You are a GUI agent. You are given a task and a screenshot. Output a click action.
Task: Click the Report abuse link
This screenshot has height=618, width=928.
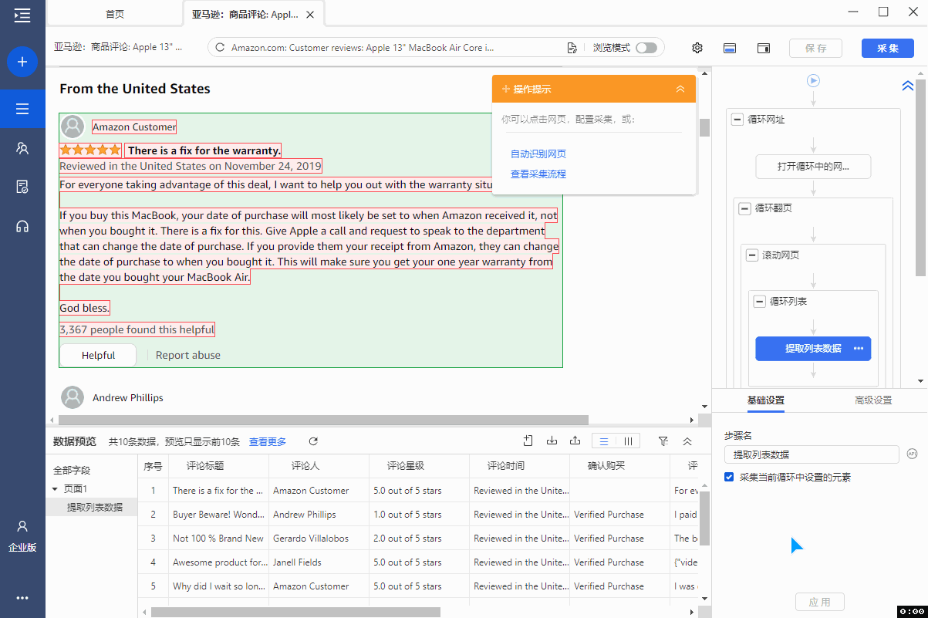pyautogui.click(x=188, y=355)
